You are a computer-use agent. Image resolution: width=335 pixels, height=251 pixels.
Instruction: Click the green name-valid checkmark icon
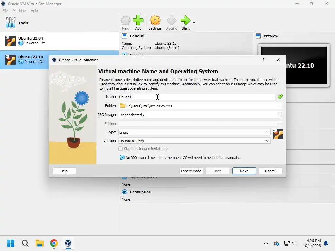(280, 97)
